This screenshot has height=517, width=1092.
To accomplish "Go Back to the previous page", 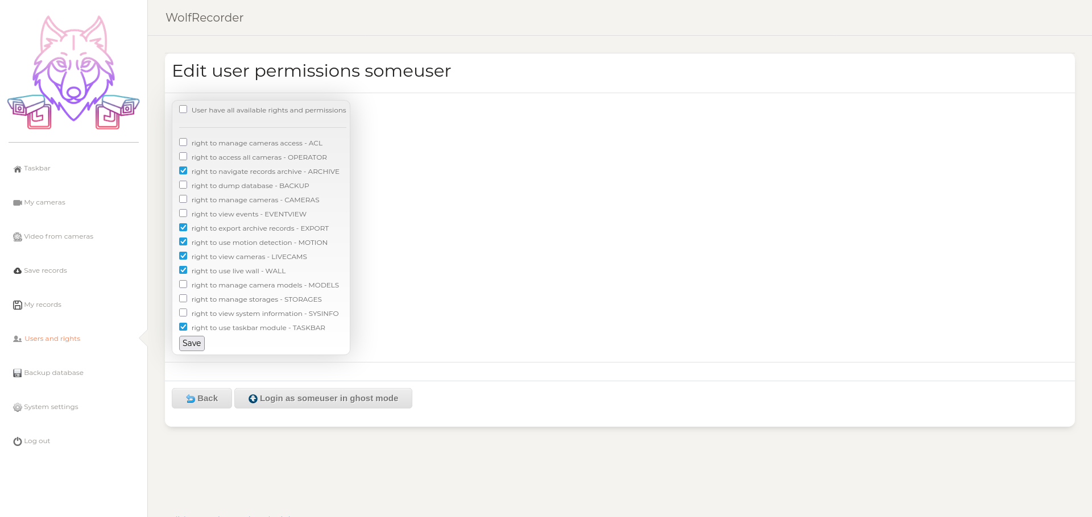I will [x=202, y=398].
